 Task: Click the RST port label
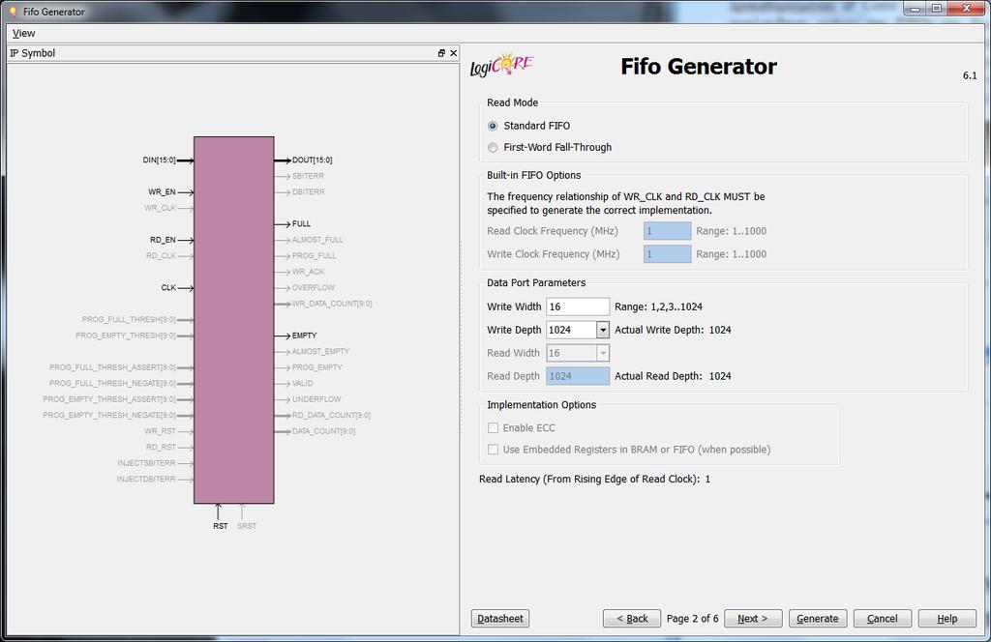pos(220,526)
